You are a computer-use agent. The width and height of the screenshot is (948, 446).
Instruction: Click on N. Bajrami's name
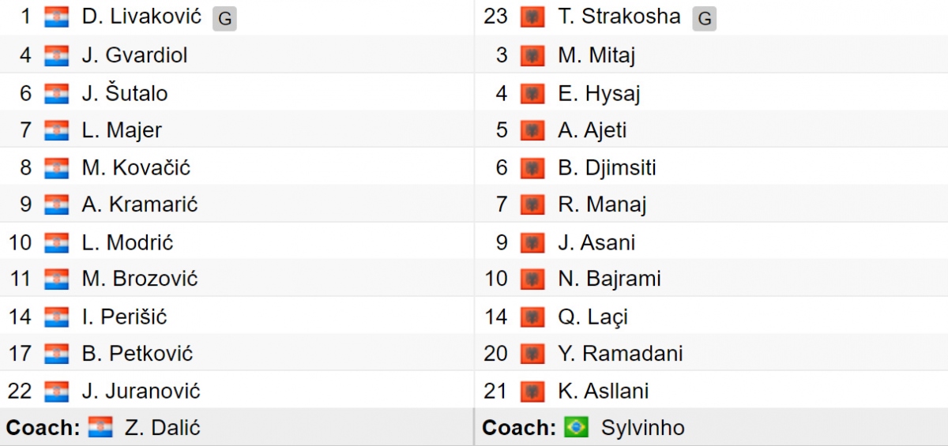tap(609, 279)
